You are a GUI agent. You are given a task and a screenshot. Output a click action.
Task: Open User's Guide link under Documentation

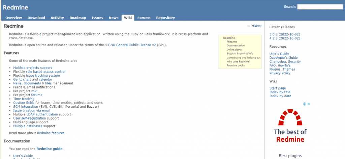[x=23, y=156]
